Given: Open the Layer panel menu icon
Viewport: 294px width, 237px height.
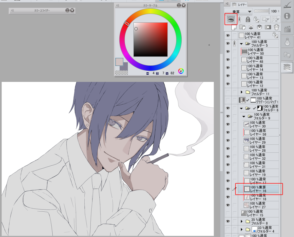Looking at the screenshot, I should tap(227, 4).
